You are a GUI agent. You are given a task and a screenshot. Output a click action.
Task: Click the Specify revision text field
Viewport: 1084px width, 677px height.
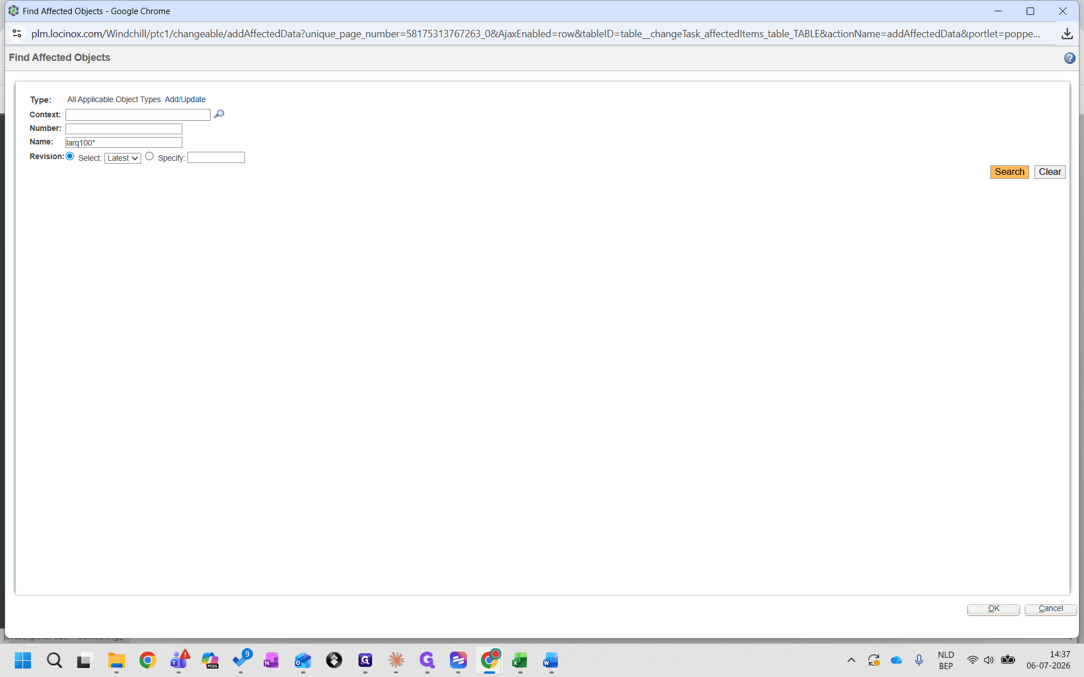pos(216,157)
